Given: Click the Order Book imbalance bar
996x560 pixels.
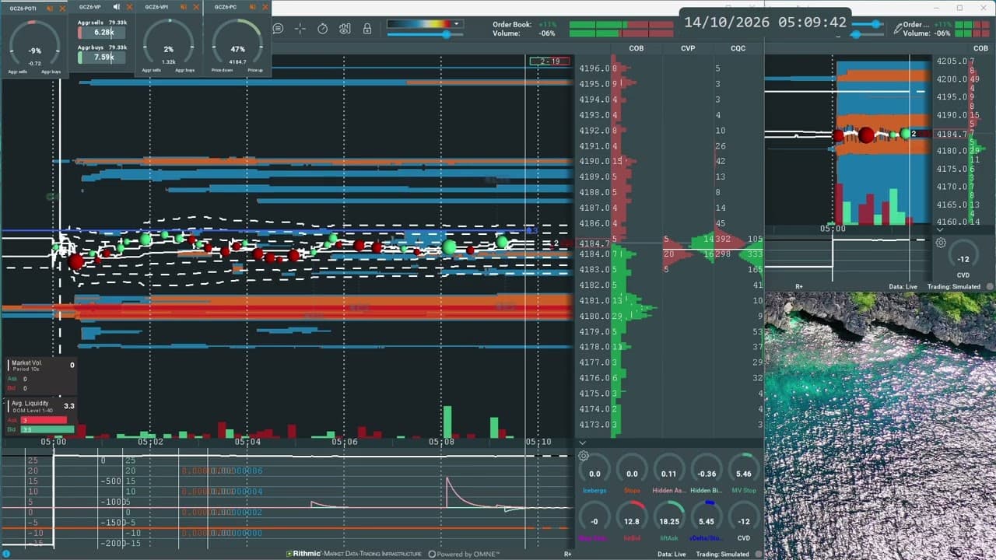Looking at the screenshot, I should click(x=621, y=25).
